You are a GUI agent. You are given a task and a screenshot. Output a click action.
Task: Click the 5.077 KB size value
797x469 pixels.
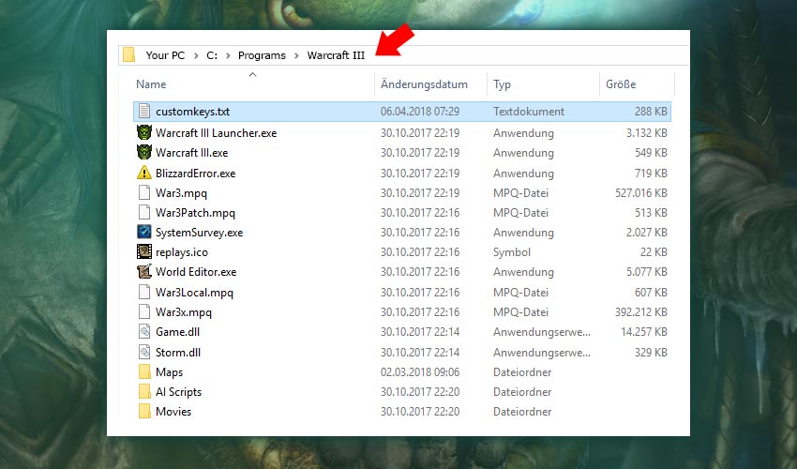tap(647, 272)
